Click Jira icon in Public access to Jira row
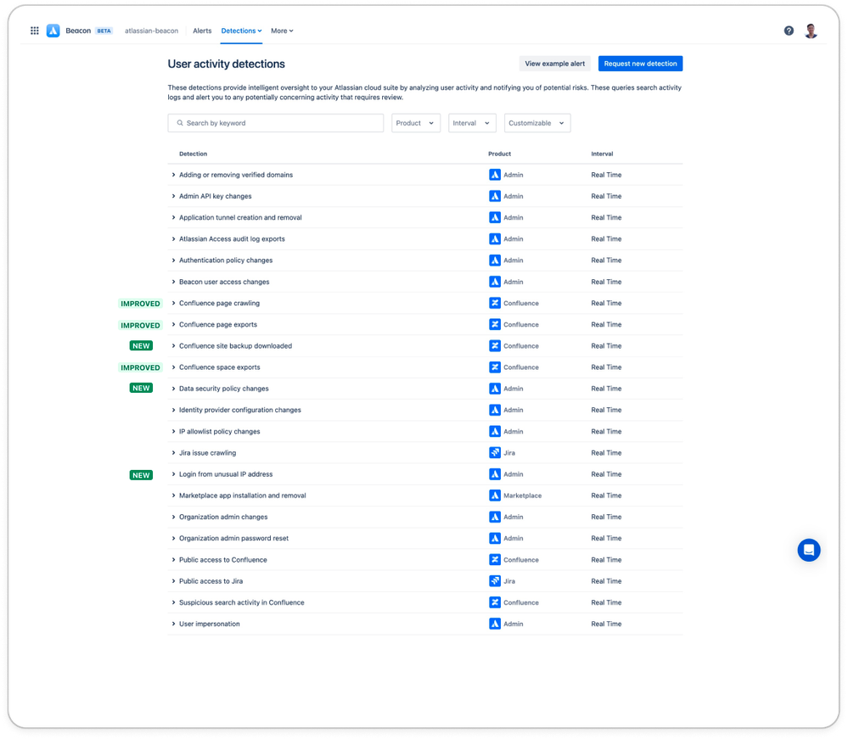The image size is (848, 739). 495,581
